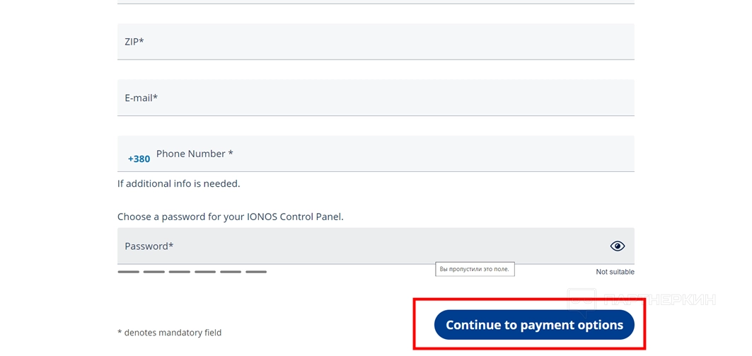Click the watermark logo icon beside ПАРТНЕРКИН

point(582,300)
